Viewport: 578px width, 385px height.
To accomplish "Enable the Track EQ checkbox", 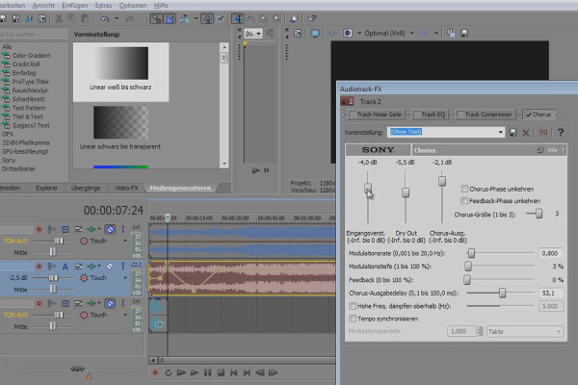I will tap(416, 115).
